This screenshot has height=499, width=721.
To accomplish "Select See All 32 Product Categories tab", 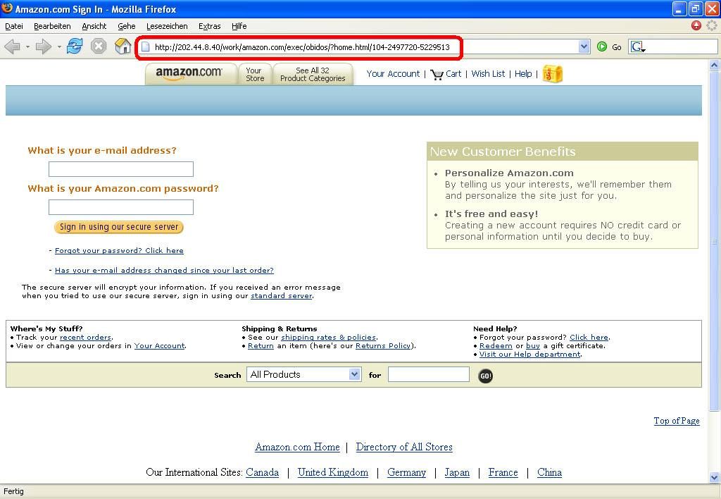I will click(313, 74).
